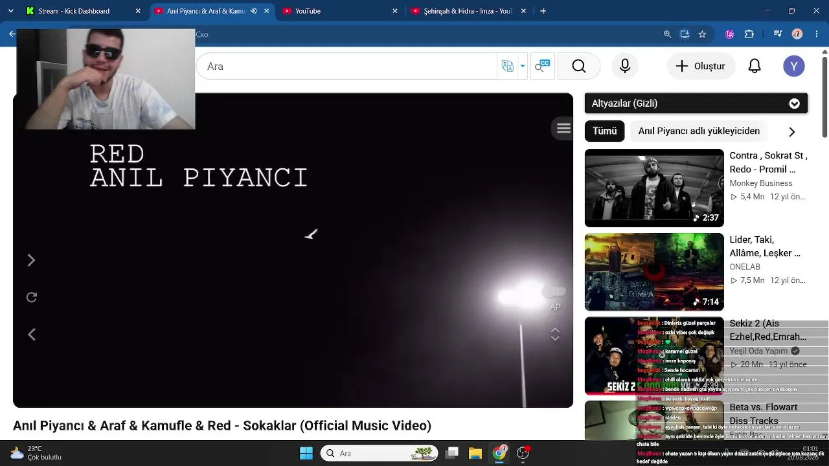The image size is (829, 466).
Task: Open the Contra, Sokrat St, Redo - Promil title
Action: point(768,162)
